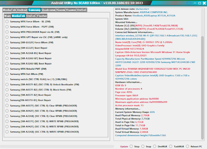Viewport: 207px width, 149px height.
Task: Click the Total Physical Memory: 7,75GB line
Action: 132,119
